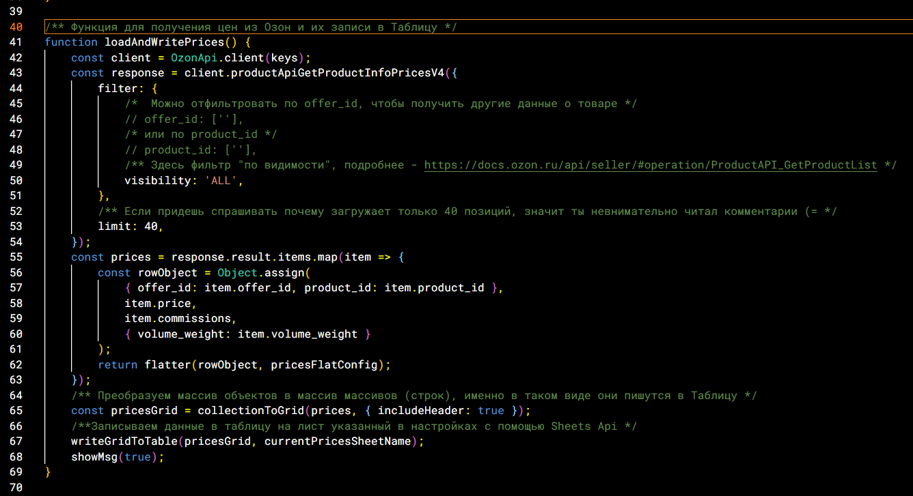Click the 'limit' property key

click(115, 227)
